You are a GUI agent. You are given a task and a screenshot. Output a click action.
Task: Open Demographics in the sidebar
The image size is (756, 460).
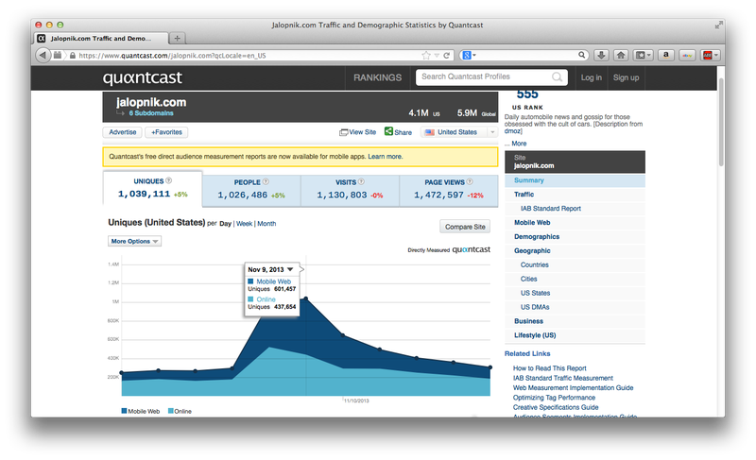575,236
